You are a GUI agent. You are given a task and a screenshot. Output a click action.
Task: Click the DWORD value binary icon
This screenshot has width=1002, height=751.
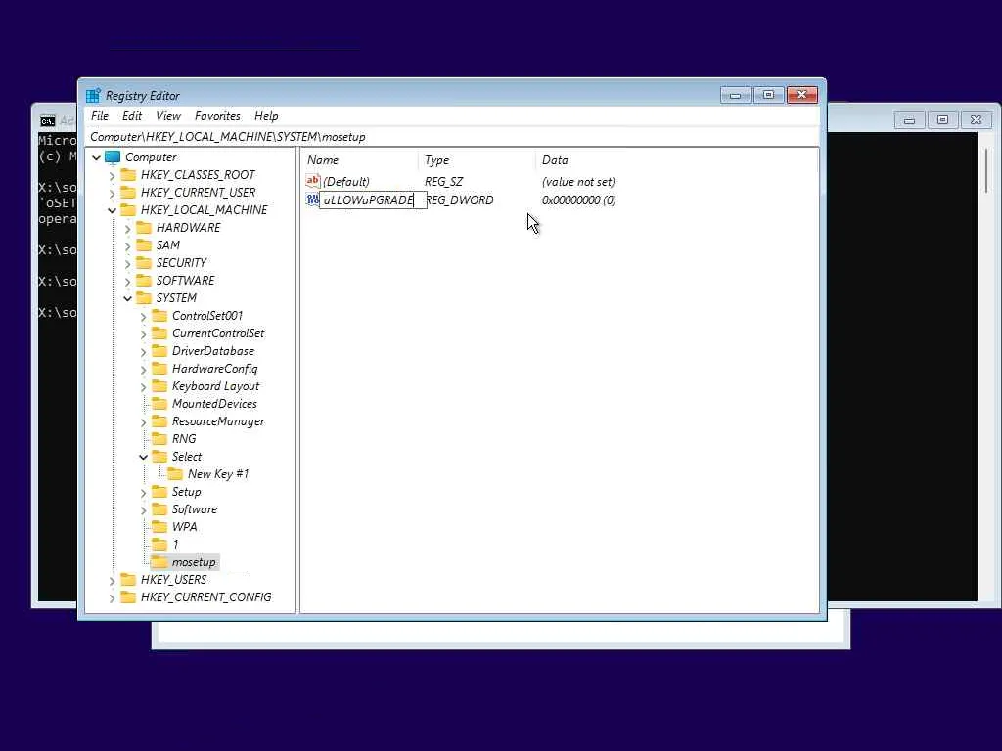point(312,199)
